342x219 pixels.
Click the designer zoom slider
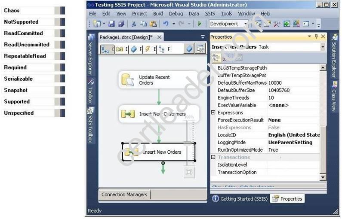(188, 143)
